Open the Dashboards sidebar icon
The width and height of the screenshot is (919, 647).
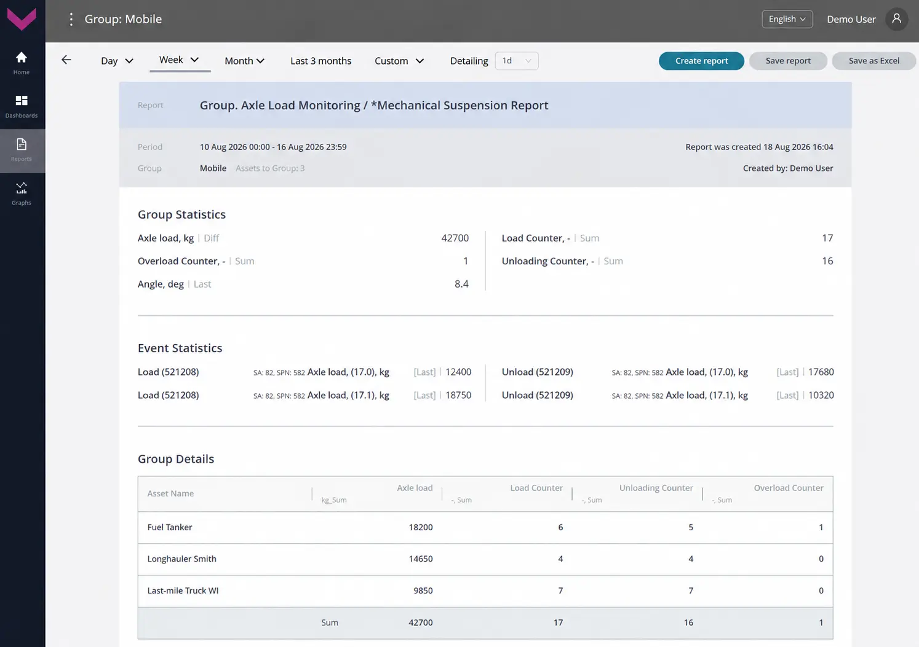(22, 106)
